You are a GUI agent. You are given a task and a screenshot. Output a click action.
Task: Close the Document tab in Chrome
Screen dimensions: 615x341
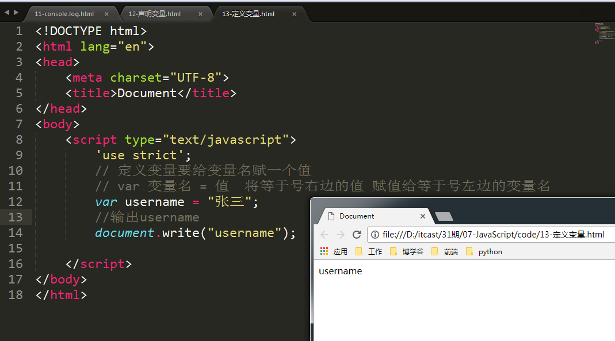tap(422, 216)
